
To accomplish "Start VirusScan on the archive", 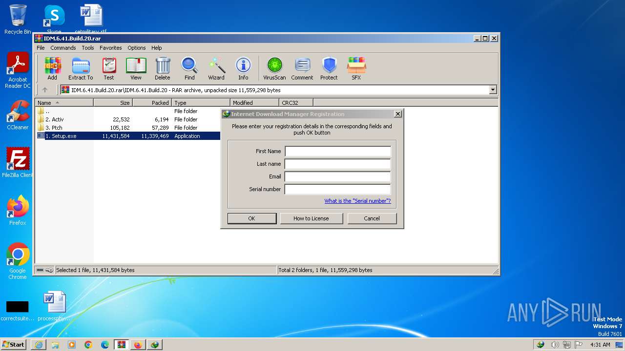I will [x=274, y=69].
